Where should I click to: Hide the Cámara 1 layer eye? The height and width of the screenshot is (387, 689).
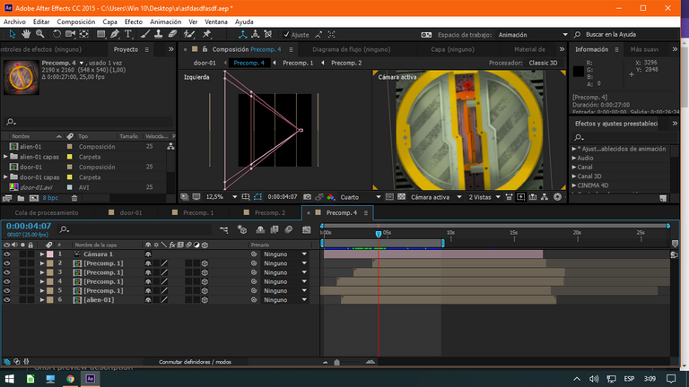pyautogui.click(x=6, y=254)
